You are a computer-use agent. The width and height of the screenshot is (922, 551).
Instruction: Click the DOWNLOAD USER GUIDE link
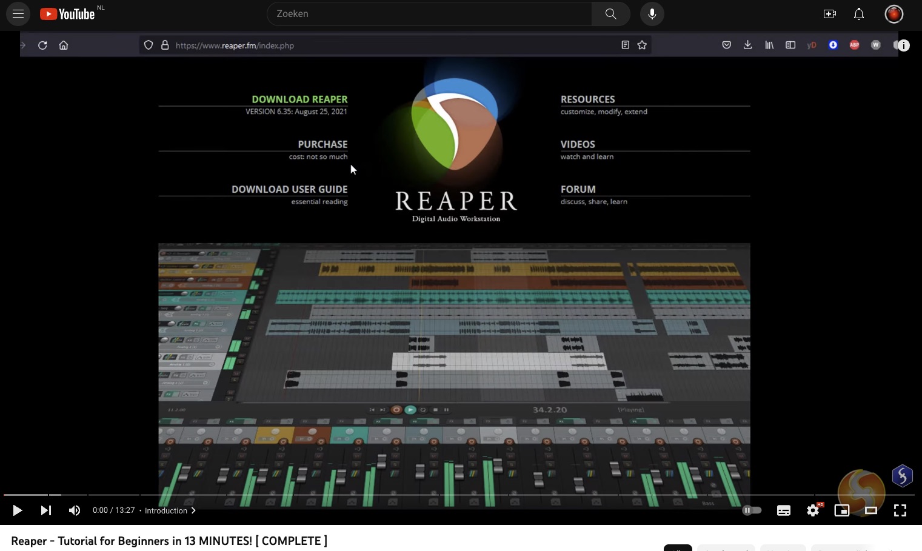click(x=289, y=189)
